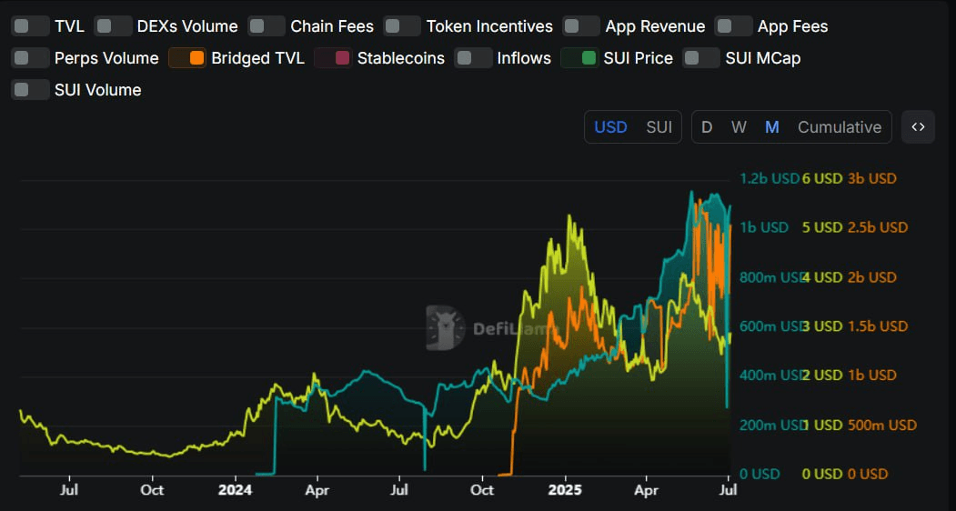Screen dimensions: 956x511
Task: Click the 1.2b USD axis label
Action: (769, 178)
